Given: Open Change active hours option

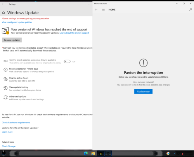Looking at the screenshot, I should (19, 79).
